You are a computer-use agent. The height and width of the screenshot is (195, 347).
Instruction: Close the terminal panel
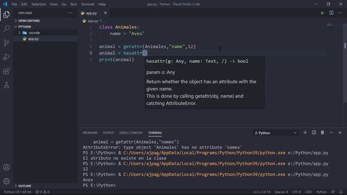pos(340,132)
